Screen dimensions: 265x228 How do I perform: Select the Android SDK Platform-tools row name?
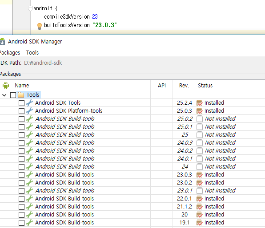(x=68, y=110)
